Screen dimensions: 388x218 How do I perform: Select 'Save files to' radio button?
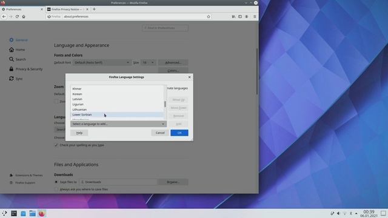56,182
